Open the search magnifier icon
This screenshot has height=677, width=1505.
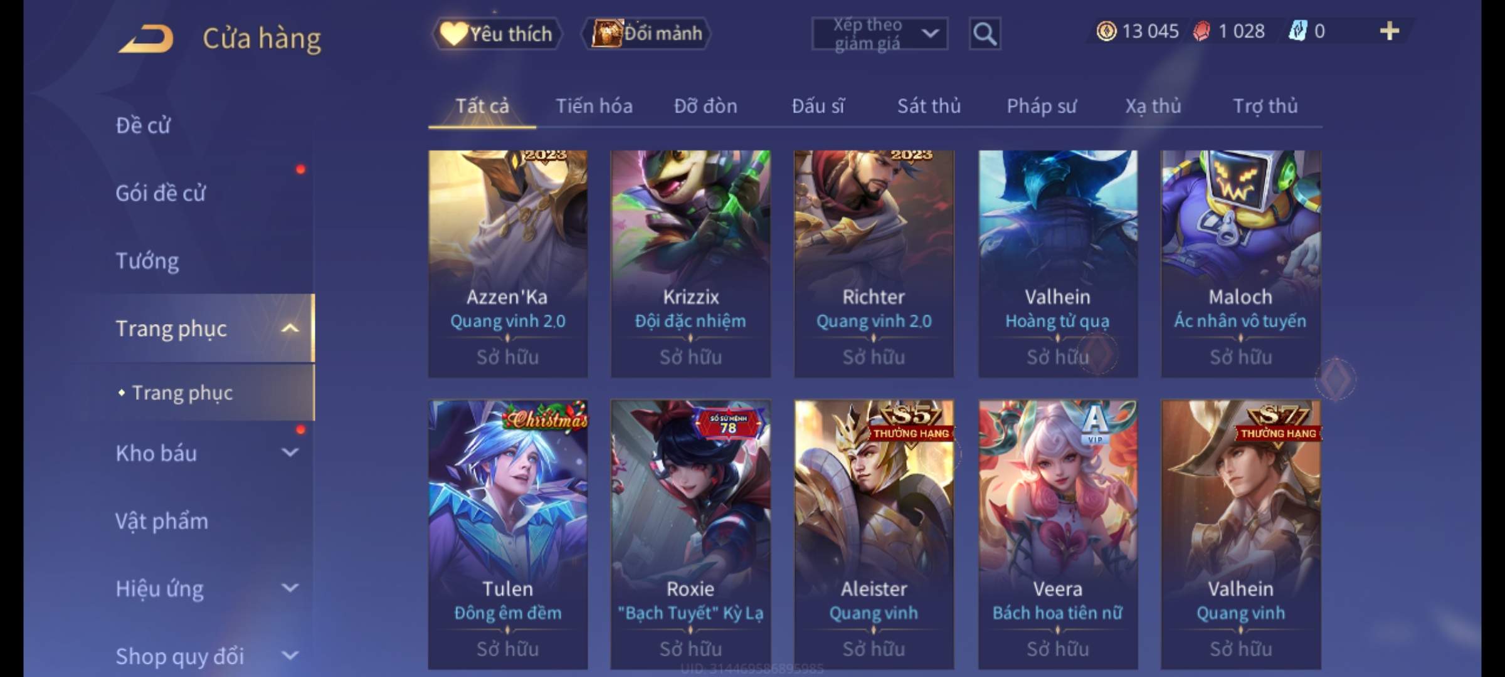(985, 34)
